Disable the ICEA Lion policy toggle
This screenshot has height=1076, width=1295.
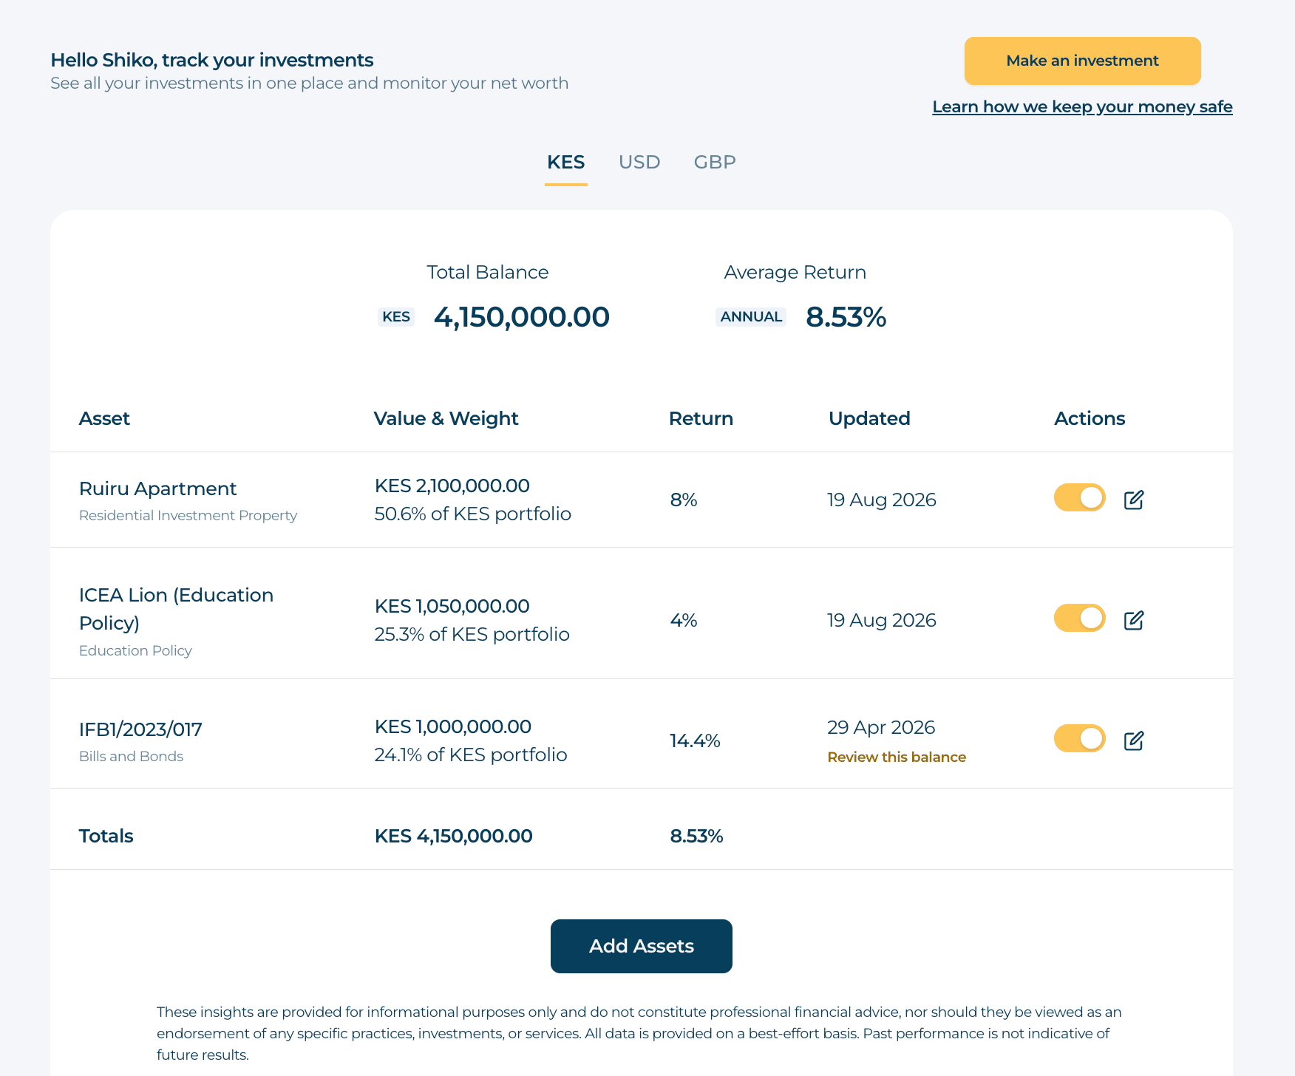tap(1080, 618)
